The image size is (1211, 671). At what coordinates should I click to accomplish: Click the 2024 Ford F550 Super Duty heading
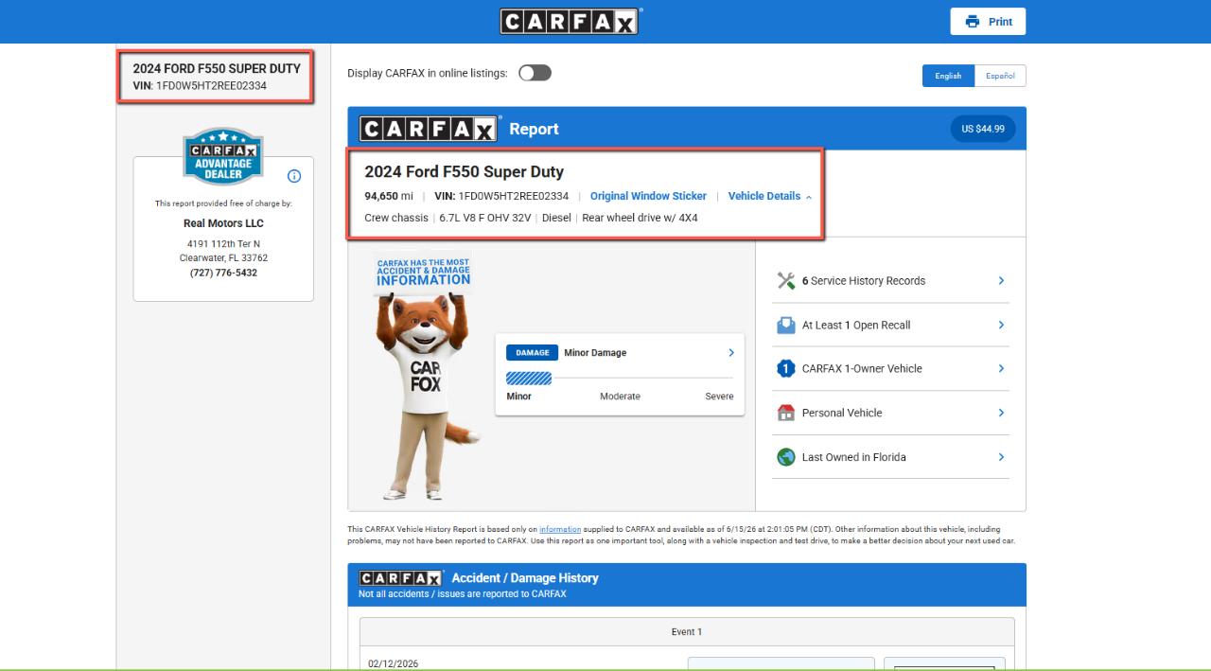[x=464, y=171]
